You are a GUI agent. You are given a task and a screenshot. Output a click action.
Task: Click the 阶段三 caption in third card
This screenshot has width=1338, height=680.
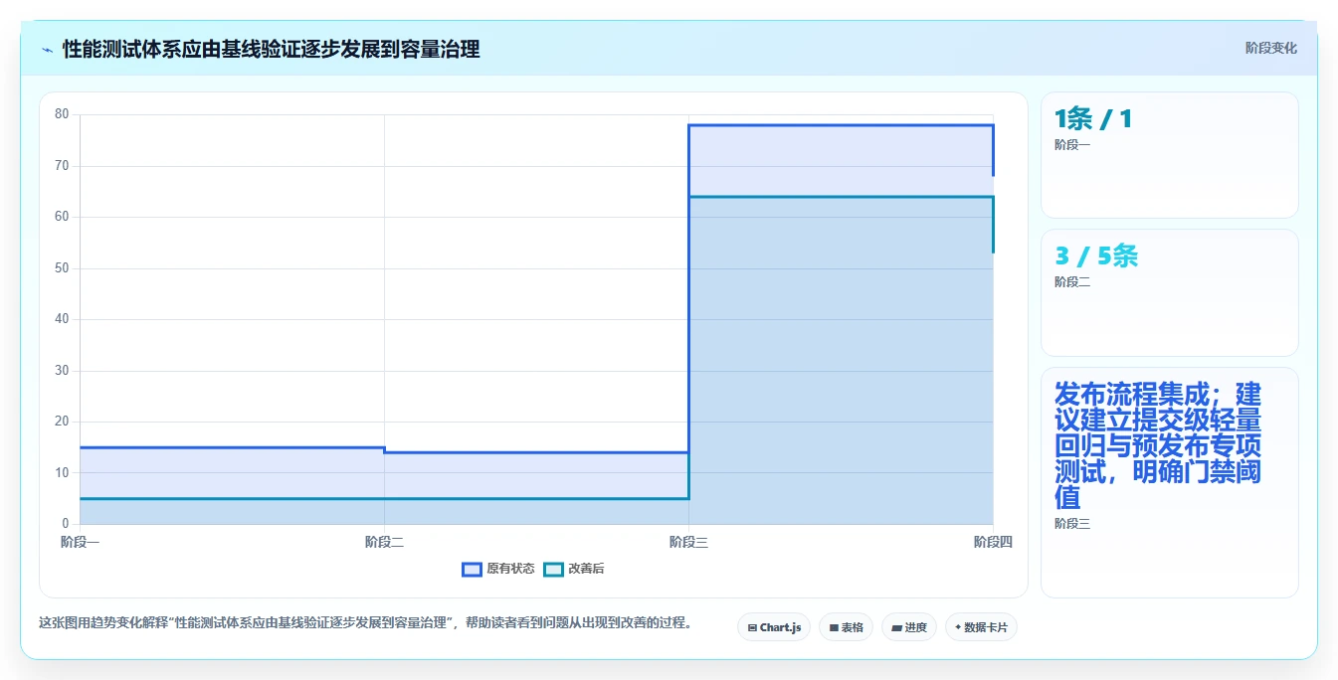[1072, 524]
